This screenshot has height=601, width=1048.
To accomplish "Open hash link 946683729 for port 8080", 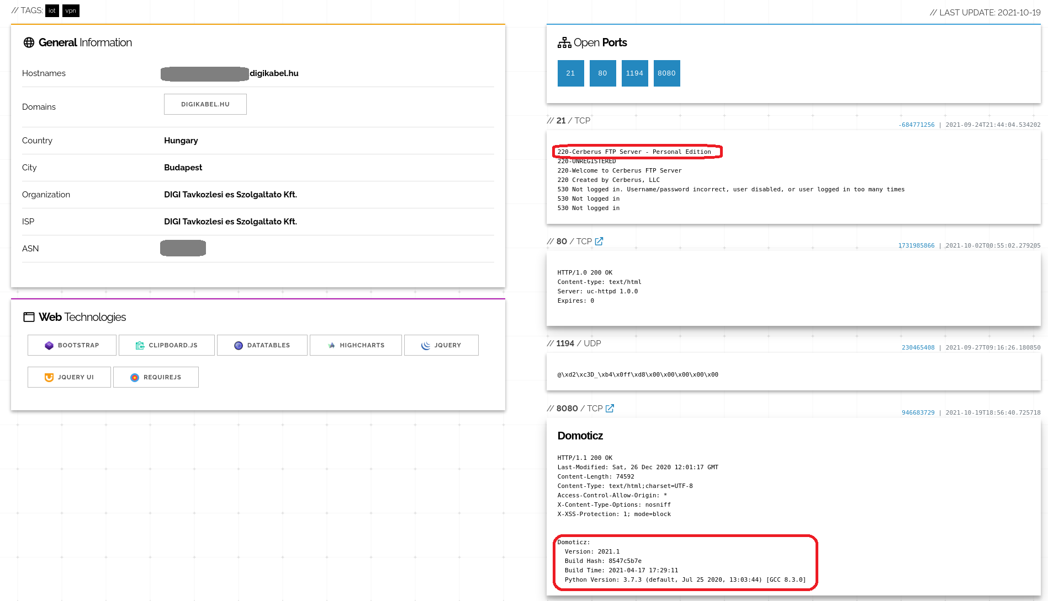I will [918, 412].
